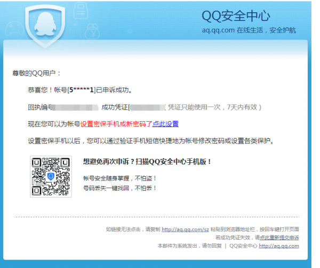Viewport: 320px width, 268px height.
Task: Click 号码丢失一键找回，不怕丢 text
Action: click(x=119, y=188)
